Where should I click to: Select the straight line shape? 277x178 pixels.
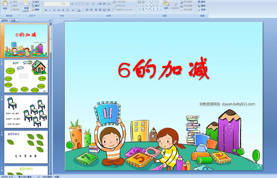147,2
